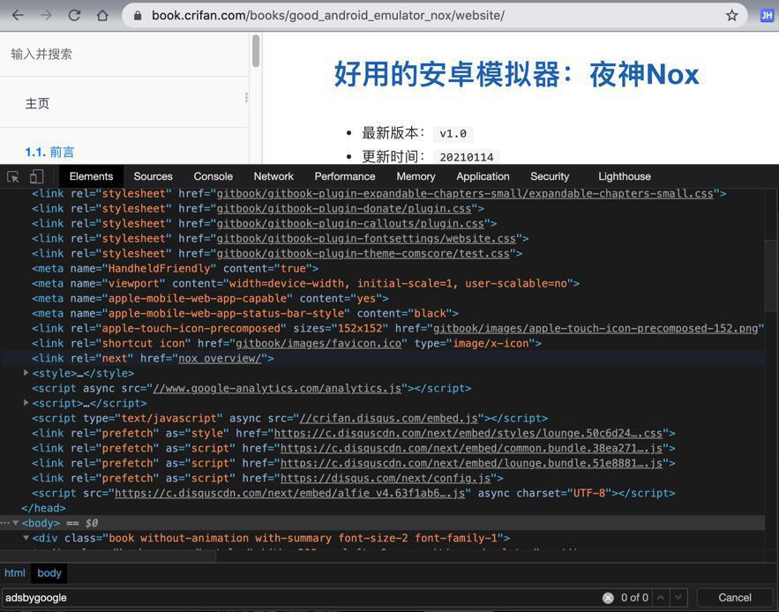
Task: Open the expandable-chapters-small.css link
Action: (x=465, y=194)
